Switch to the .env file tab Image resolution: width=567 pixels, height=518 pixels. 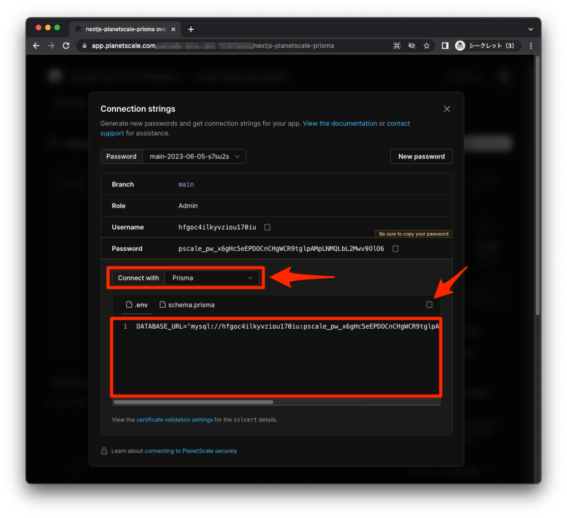click(x=137, y=305)
